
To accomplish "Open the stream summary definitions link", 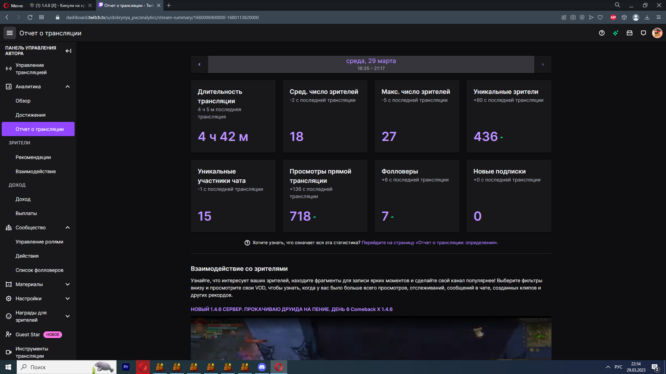I will [430, 243].
